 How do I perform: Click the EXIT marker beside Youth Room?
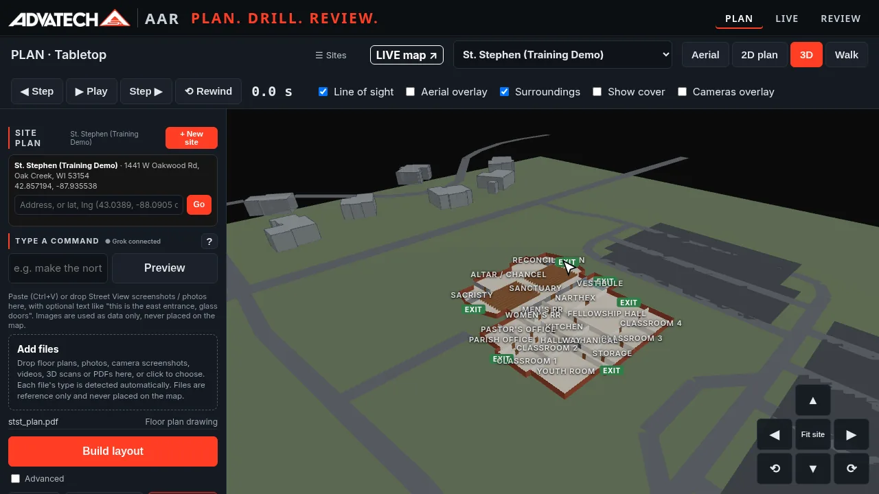[611, 370]
